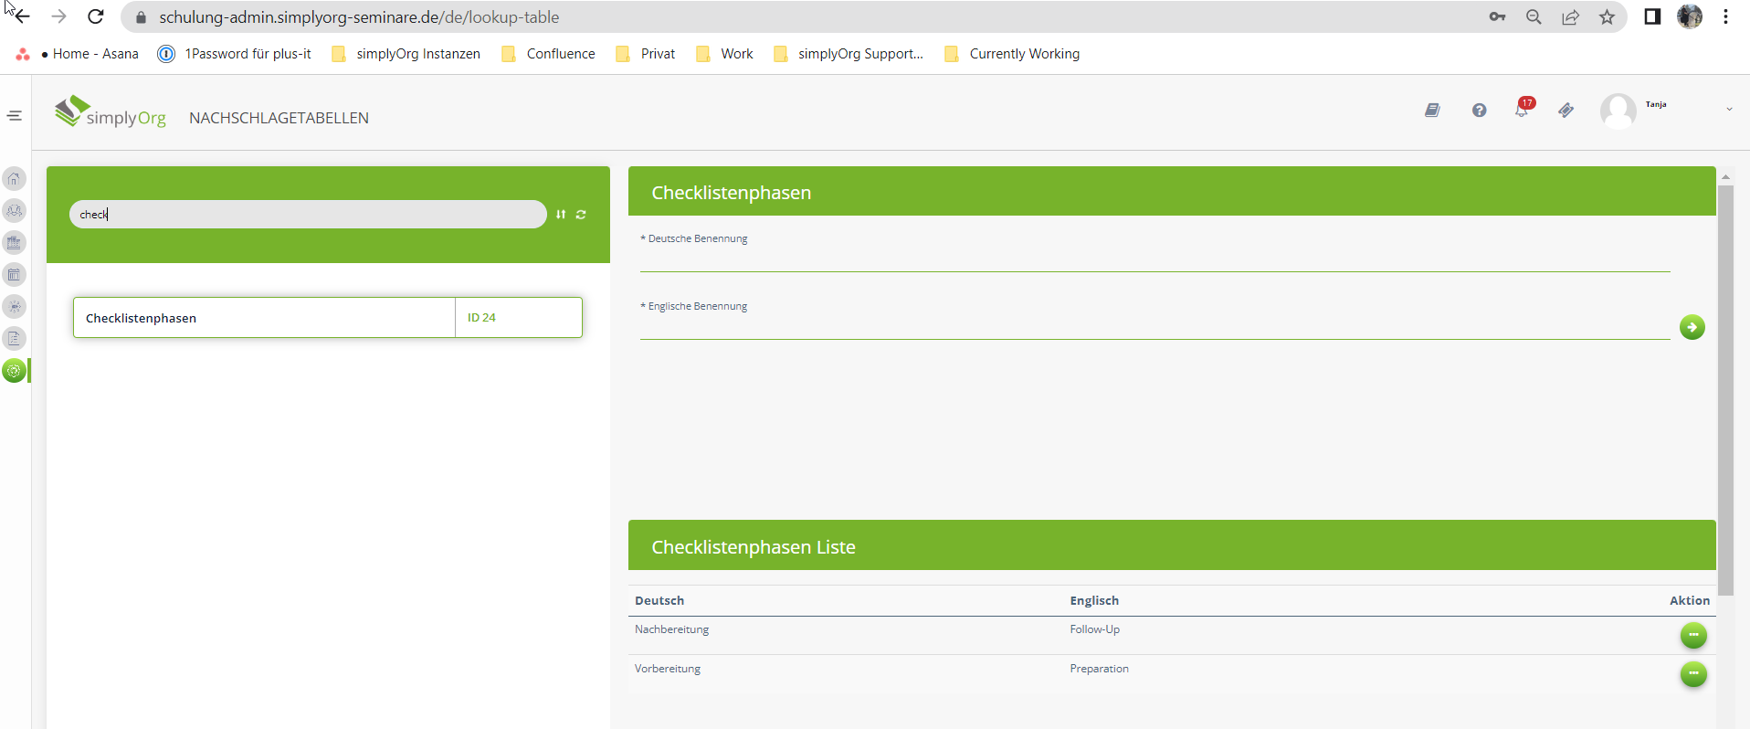Click the refresh icon beside search field
Viewport: 1750px width, 729px height.
(x=581, y=215)
